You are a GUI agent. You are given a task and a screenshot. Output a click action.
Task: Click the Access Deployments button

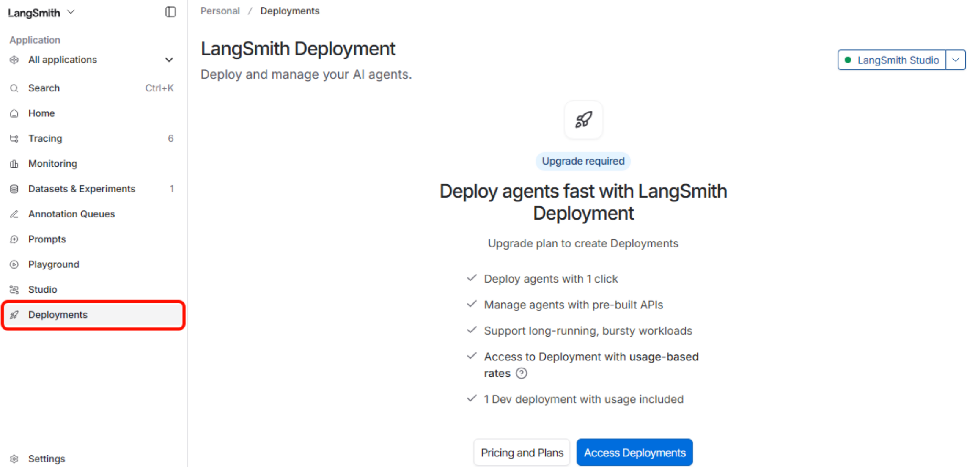pos(634,453)
